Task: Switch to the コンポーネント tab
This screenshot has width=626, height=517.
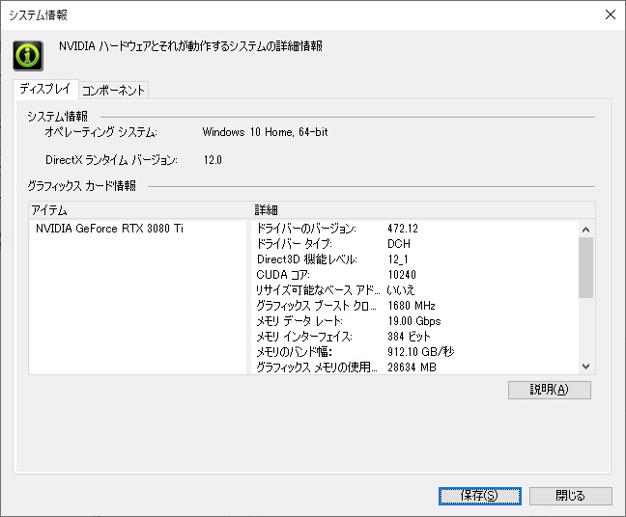Action: coord(113,90)
